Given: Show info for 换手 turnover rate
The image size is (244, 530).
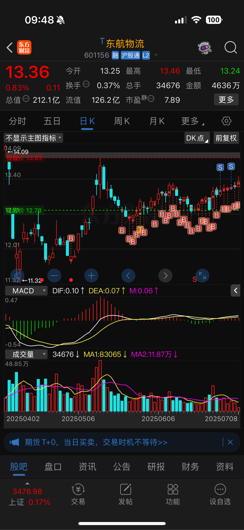Looking at the screenshot, I should [x=86, y=84].
